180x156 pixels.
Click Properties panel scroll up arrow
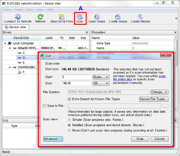[x=176, y=37]
